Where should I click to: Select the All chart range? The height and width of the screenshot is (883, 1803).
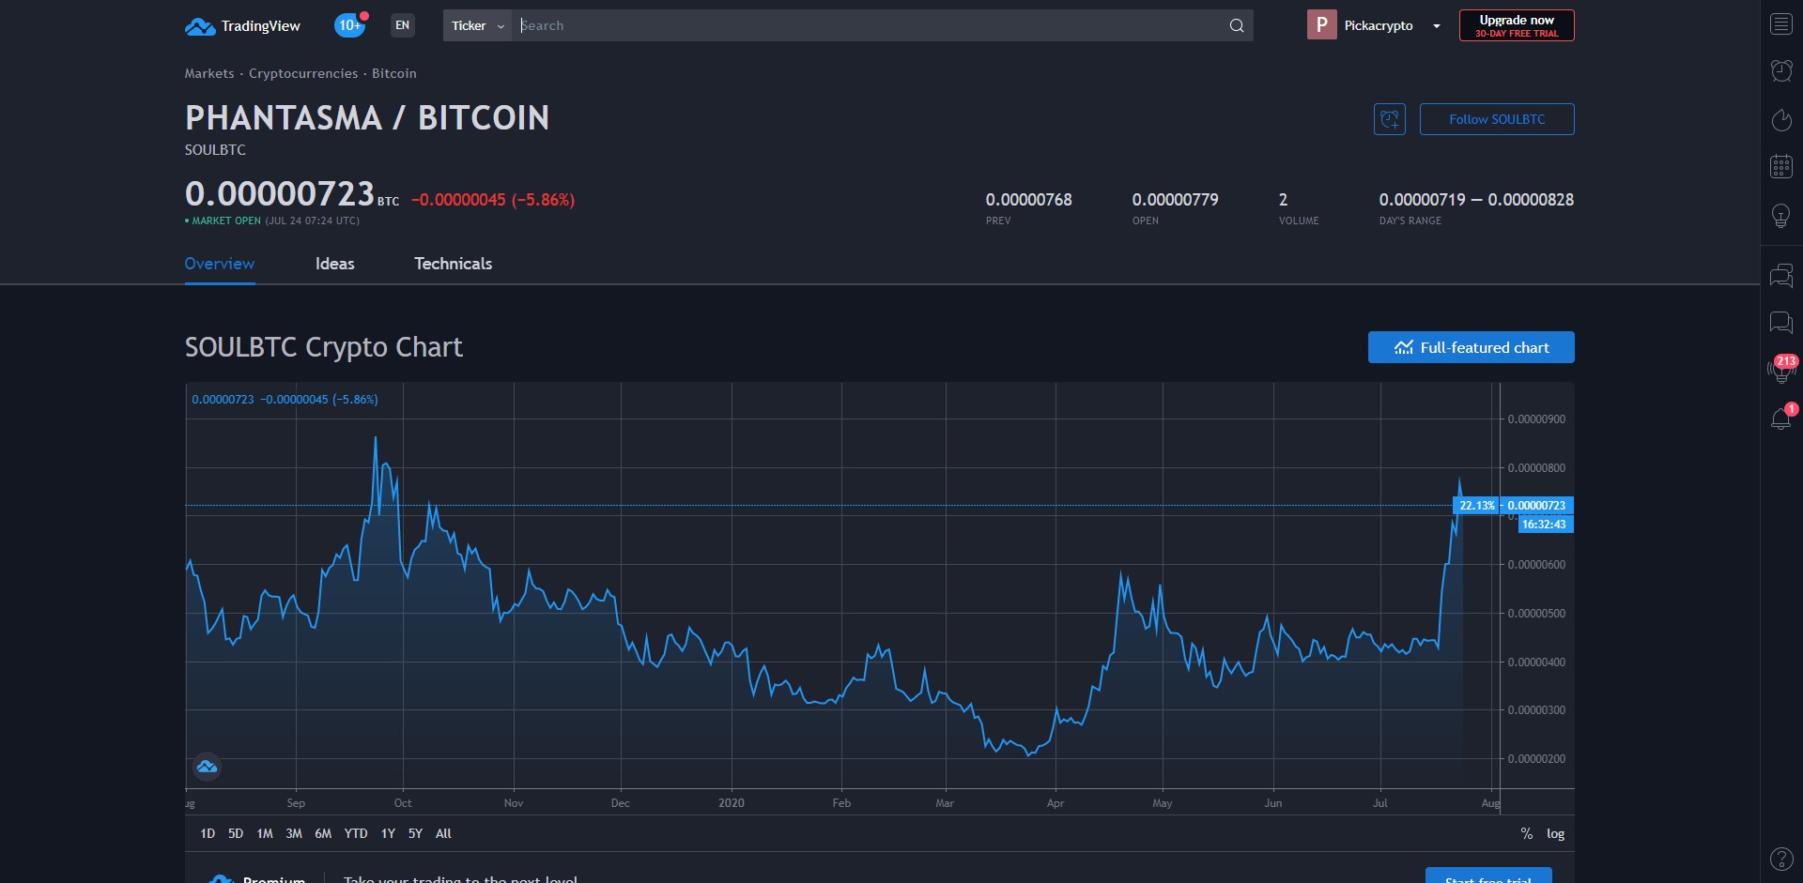pyautogui.click(x=443, y=833)
